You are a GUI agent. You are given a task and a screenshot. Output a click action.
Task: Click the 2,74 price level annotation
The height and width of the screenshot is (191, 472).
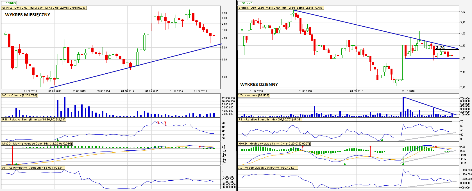(440, 48)
